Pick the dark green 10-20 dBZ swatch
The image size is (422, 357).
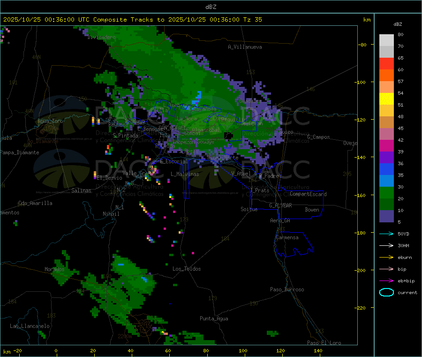click(386, 205)
